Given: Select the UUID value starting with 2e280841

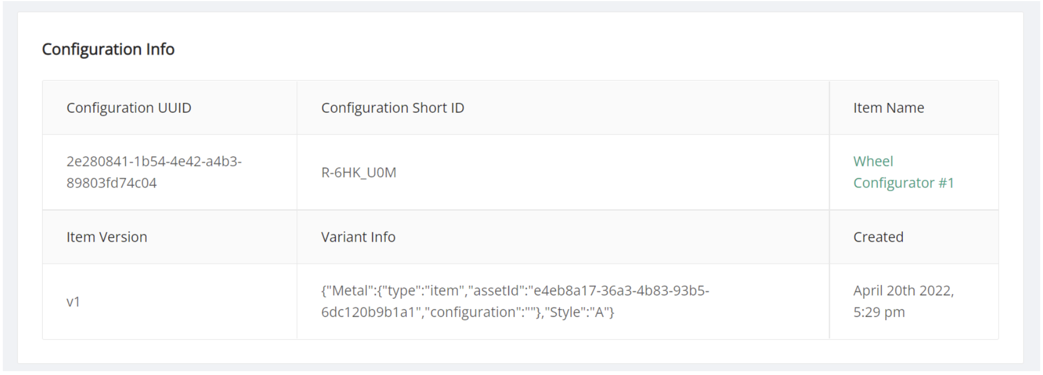Looking at the screenshot, I should 154,162.
